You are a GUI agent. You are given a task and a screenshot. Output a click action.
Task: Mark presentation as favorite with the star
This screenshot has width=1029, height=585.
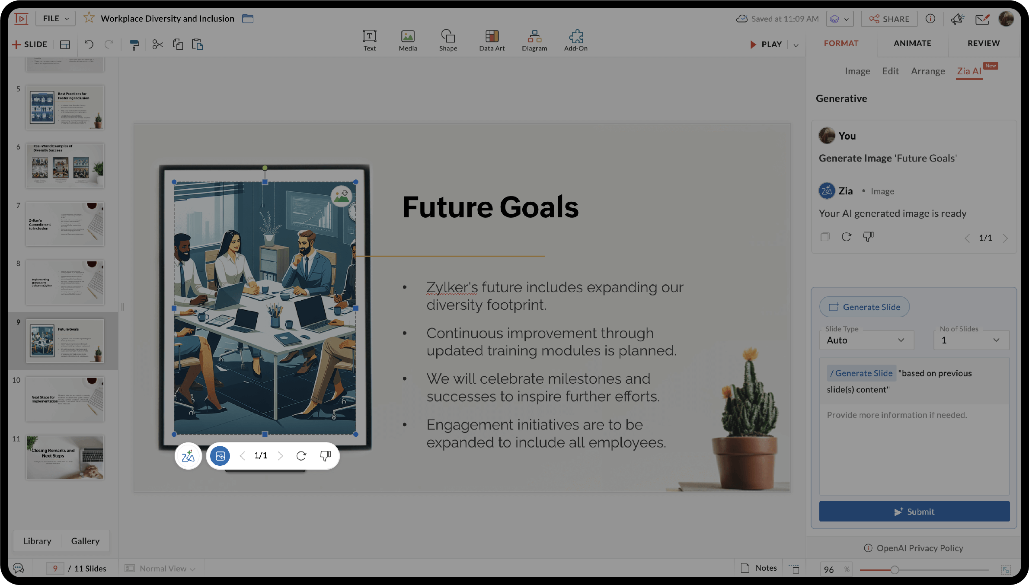coord(89,18)
